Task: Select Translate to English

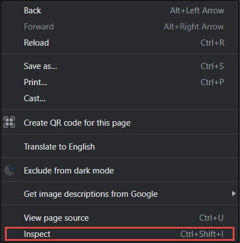Action: click(x=120, y=147)
